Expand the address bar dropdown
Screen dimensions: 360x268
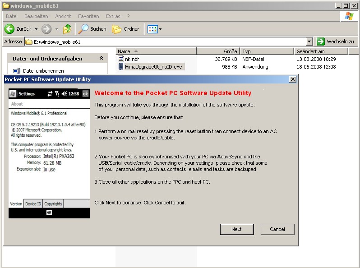309,42
